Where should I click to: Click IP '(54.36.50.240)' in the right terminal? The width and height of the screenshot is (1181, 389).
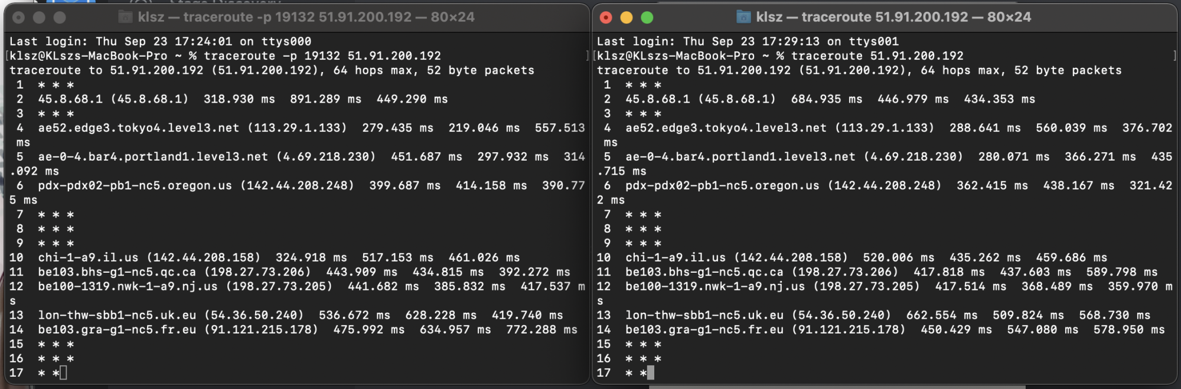[841, 316]
